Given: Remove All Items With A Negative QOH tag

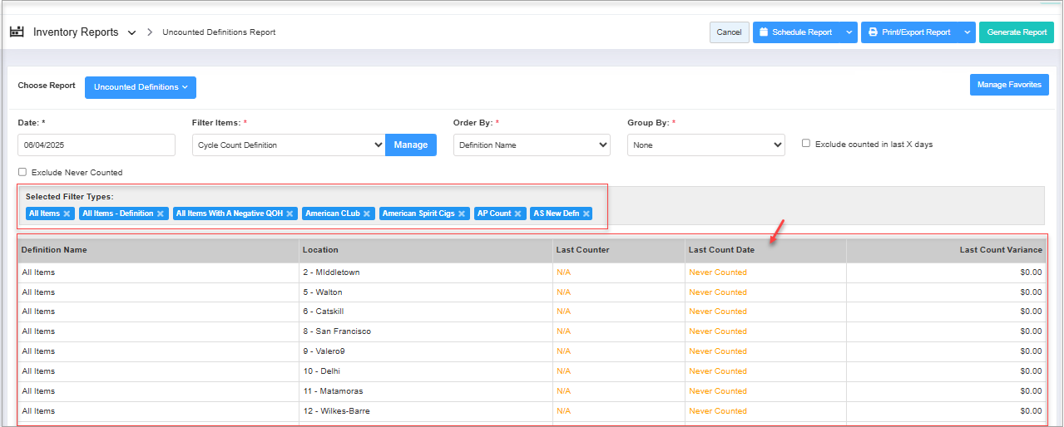Looking at the screenshot, I should [x=290, y=213].
